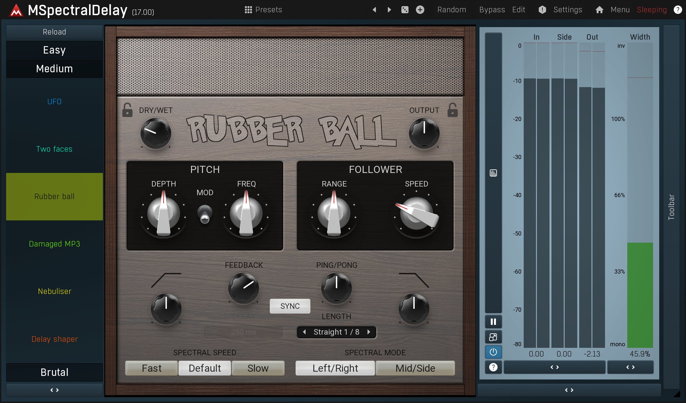Switch to the Brutal tab
This screenshot has width=686, height=403.
click(54, 372)
